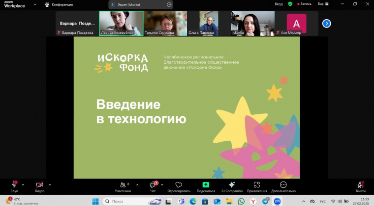
Task: Open Microsoft Edge from taskbar
Action: 193,202
